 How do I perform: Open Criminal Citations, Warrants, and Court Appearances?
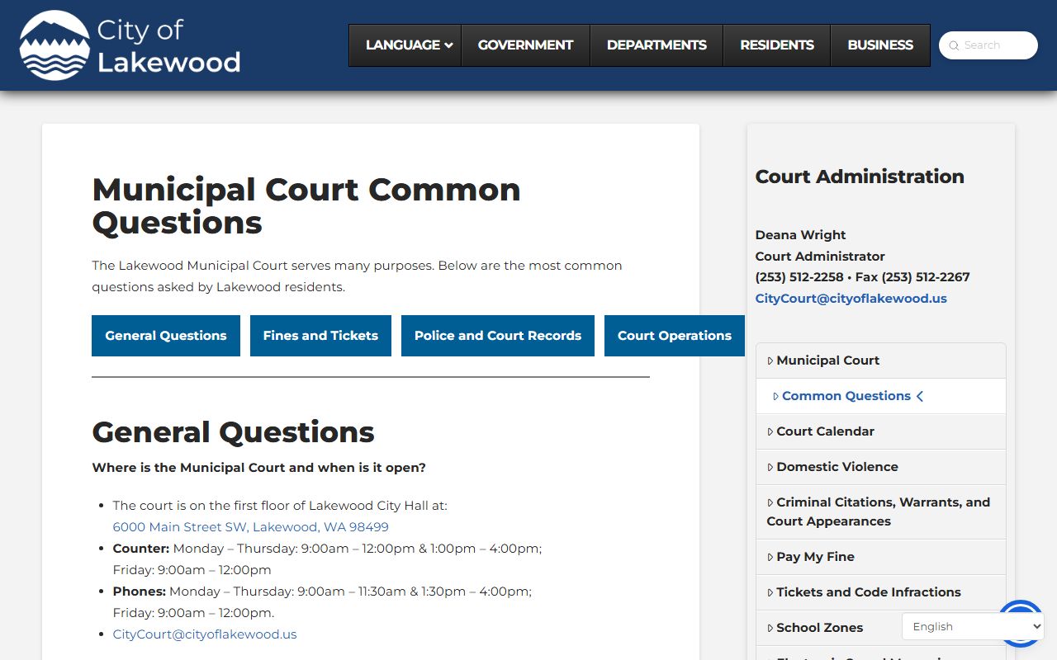coord(881,511)
